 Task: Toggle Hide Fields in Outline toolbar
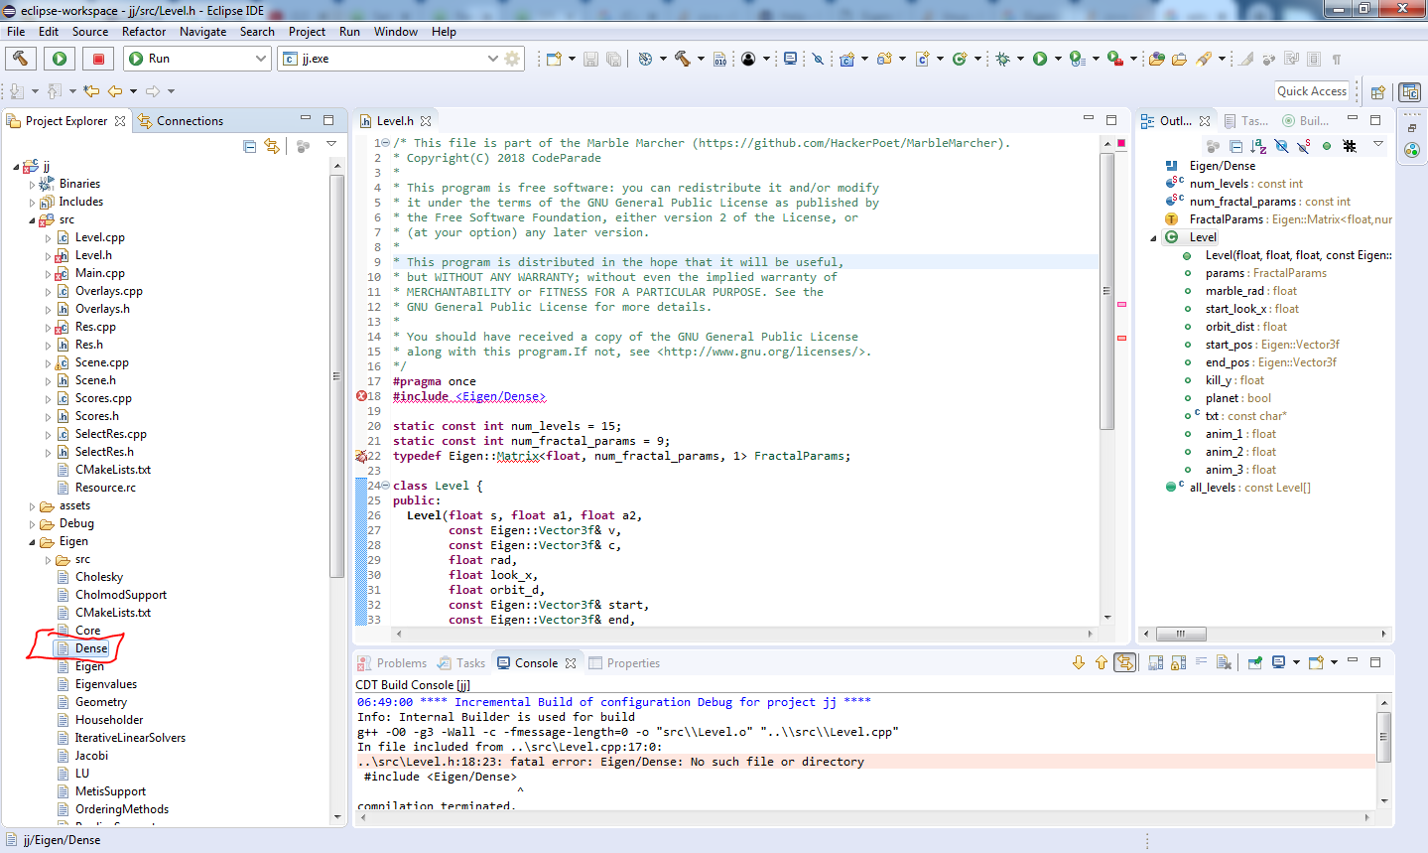point(1281,146)
